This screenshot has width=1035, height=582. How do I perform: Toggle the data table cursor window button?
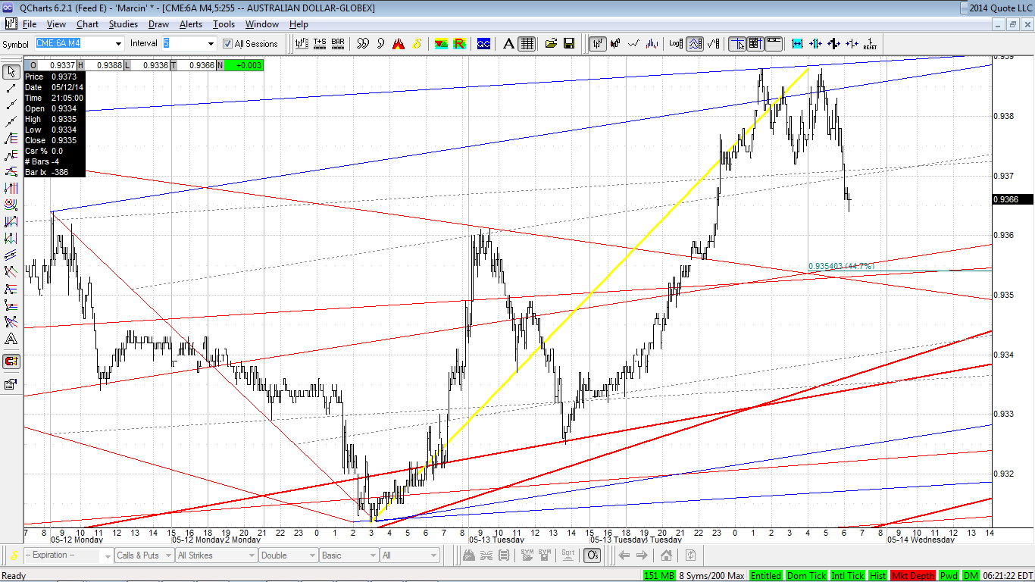click(x=755, y=44)
